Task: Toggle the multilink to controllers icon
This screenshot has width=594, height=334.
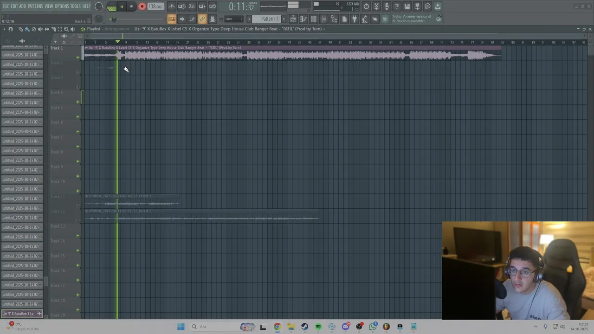Action: point(202,19)
